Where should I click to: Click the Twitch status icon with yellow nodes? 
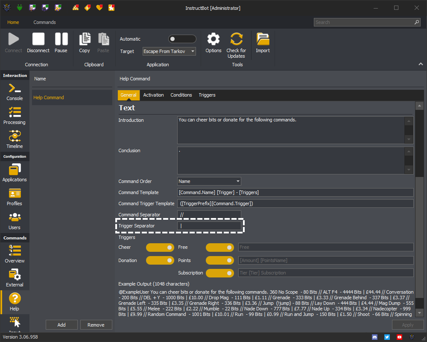coord(58,8)
